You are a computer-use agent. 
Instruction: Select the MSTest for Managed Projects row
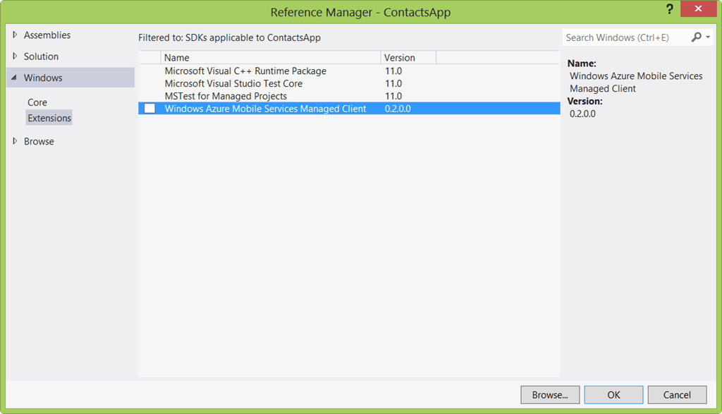349,96
